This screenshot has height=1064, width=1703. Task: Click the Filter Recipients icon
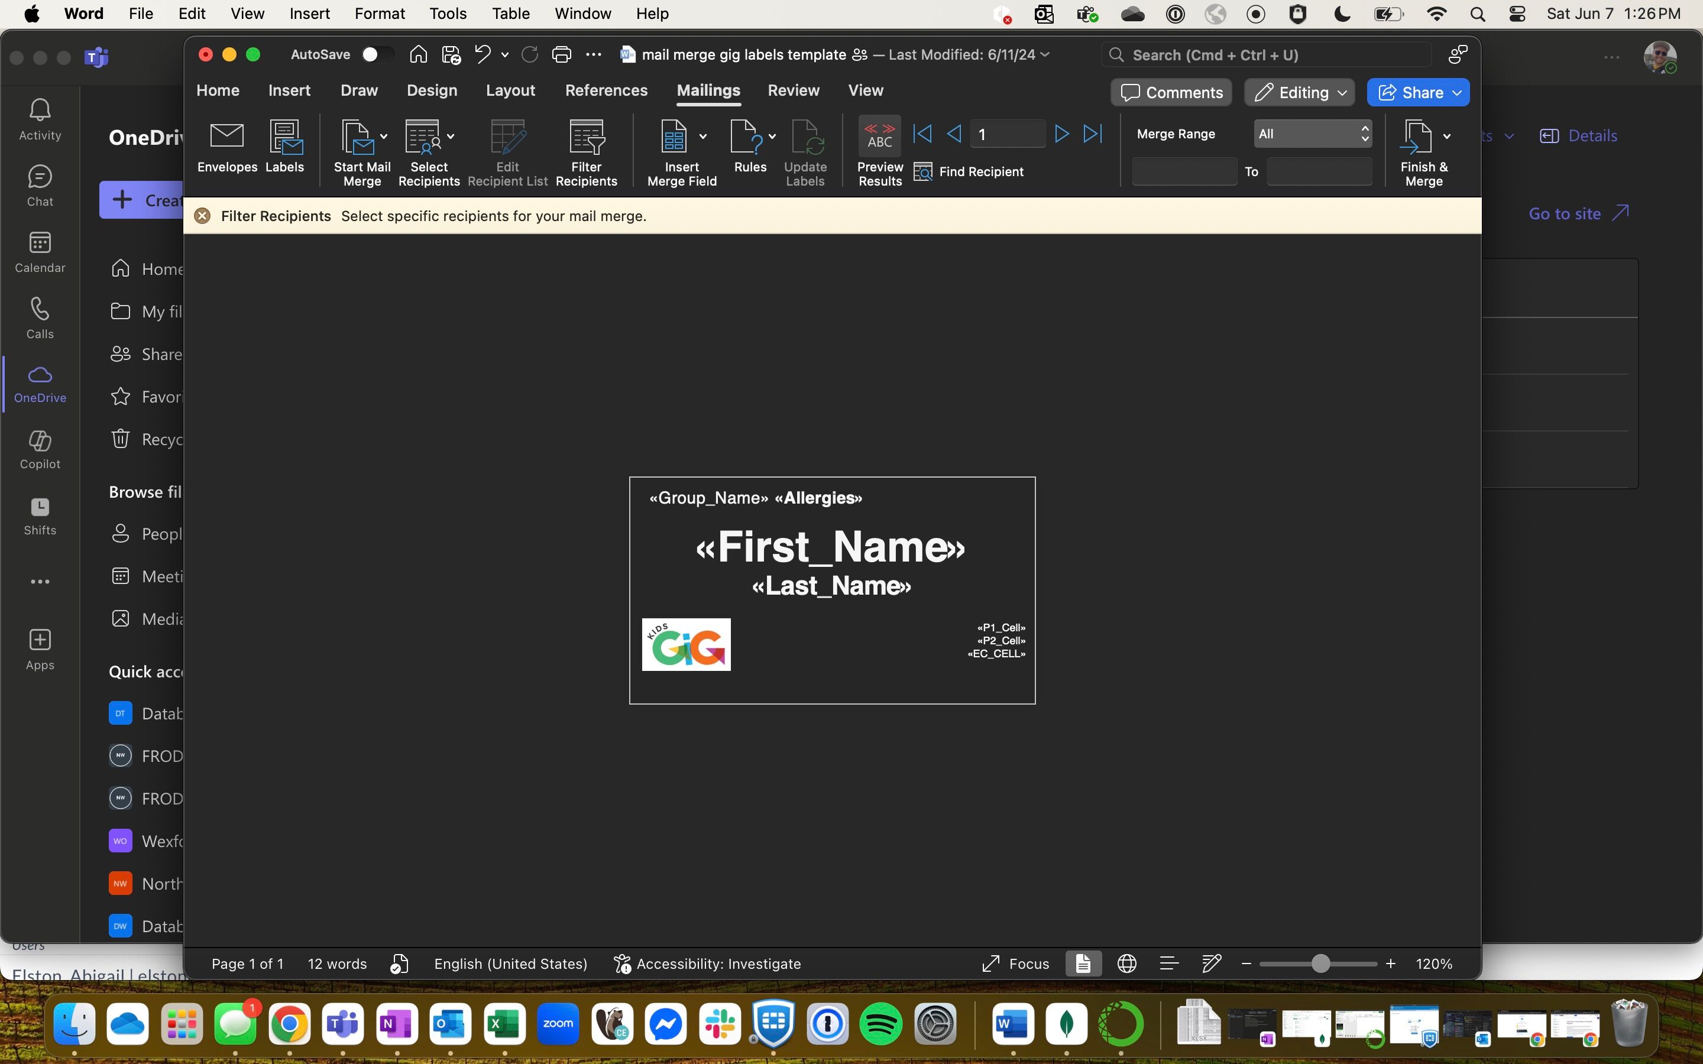(x=586, y=138)
